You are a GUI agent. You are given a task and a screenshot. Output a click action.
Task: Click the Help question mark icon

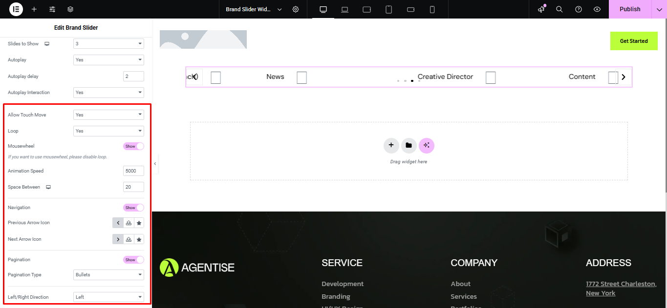(x=579, y=9)
